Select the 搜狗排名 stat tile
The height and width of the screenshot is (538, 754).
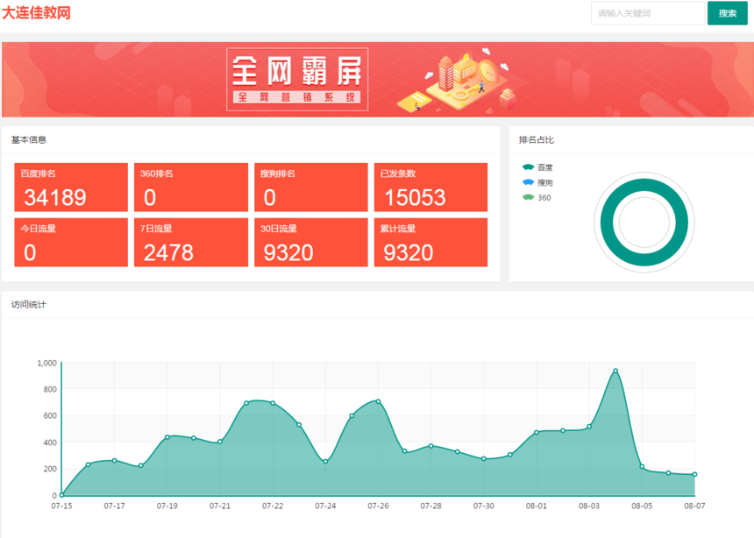(x=311, y=188)
